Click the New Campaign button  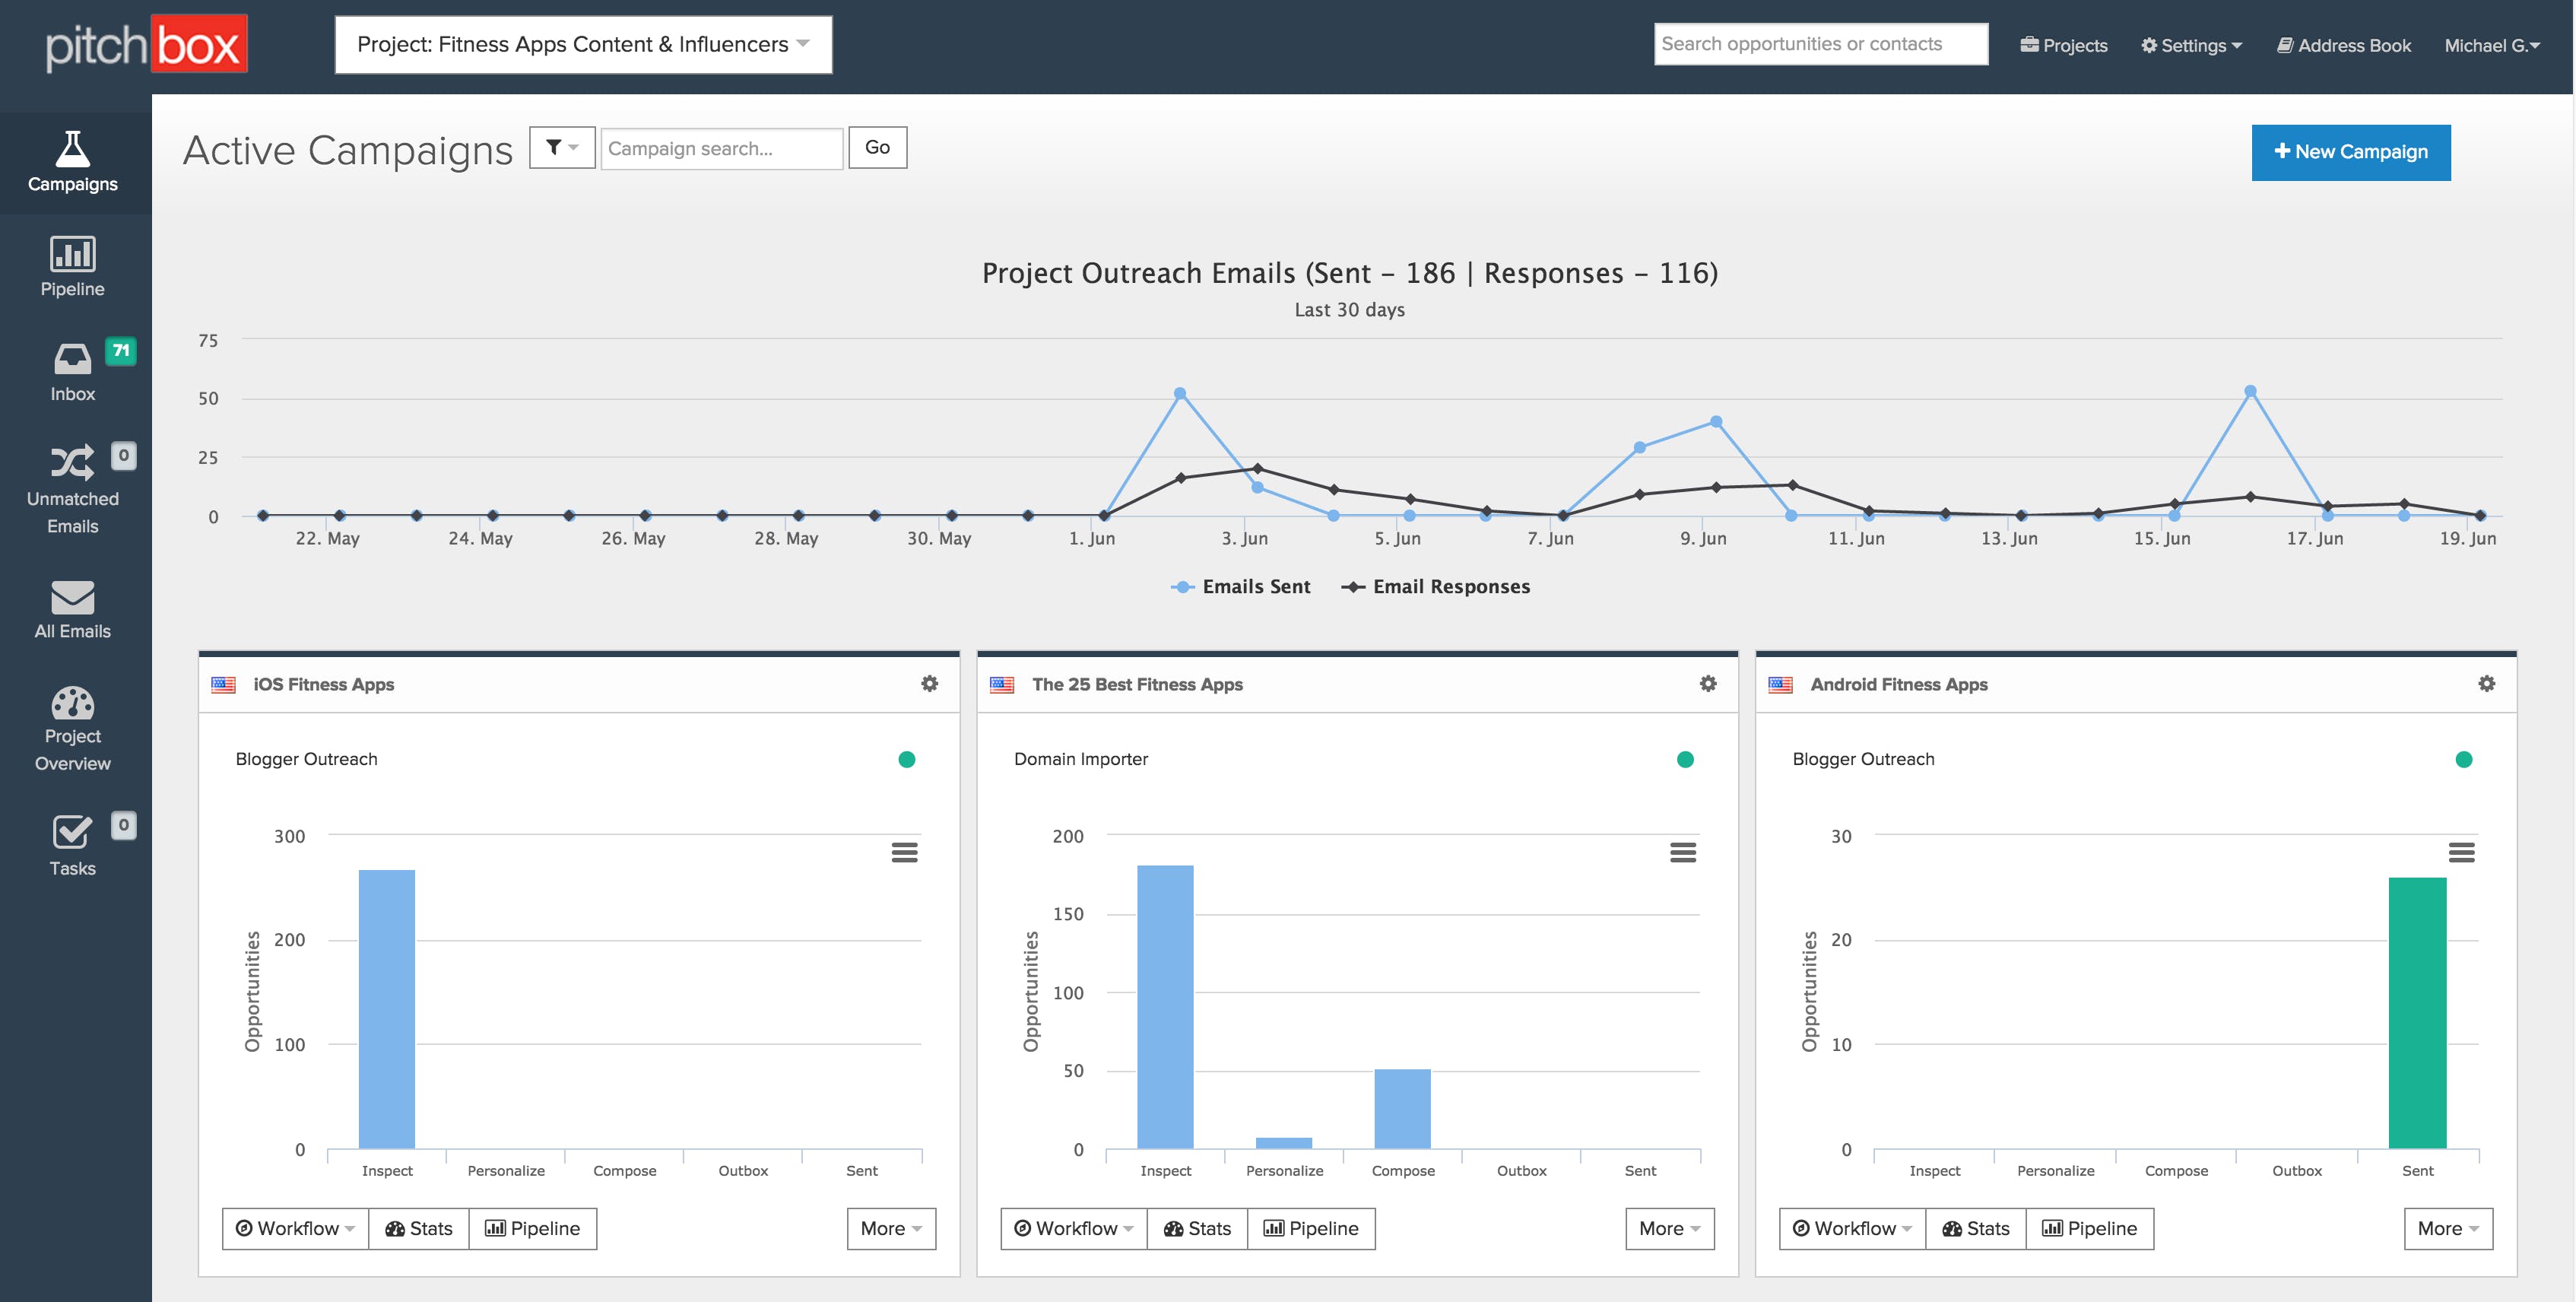point(2352,151)
